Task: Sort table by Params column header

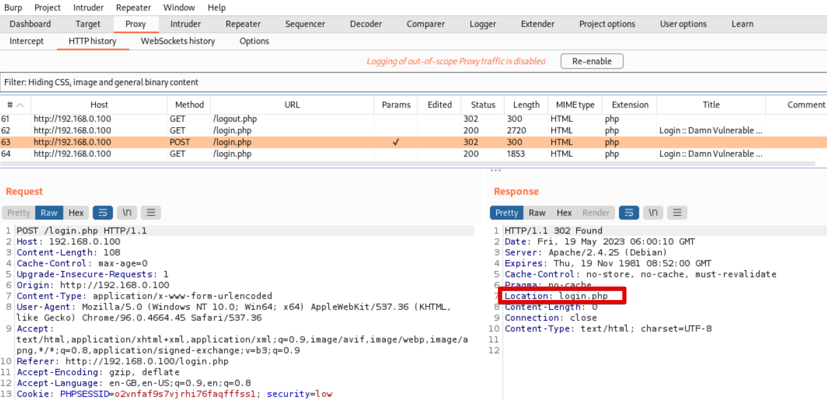Action: [x=396, y=105]
